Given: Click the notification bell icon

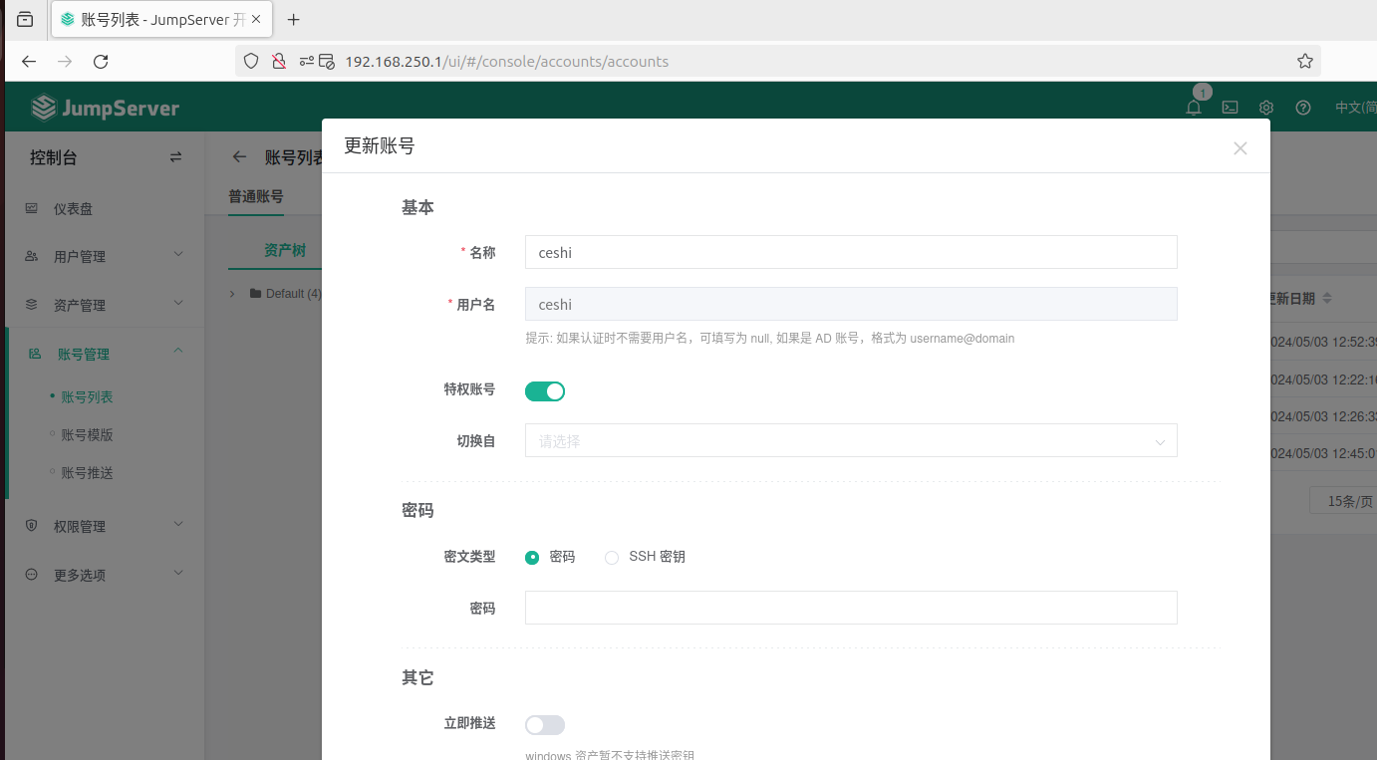Looking at the screenshot, I should pos(1193,108).
